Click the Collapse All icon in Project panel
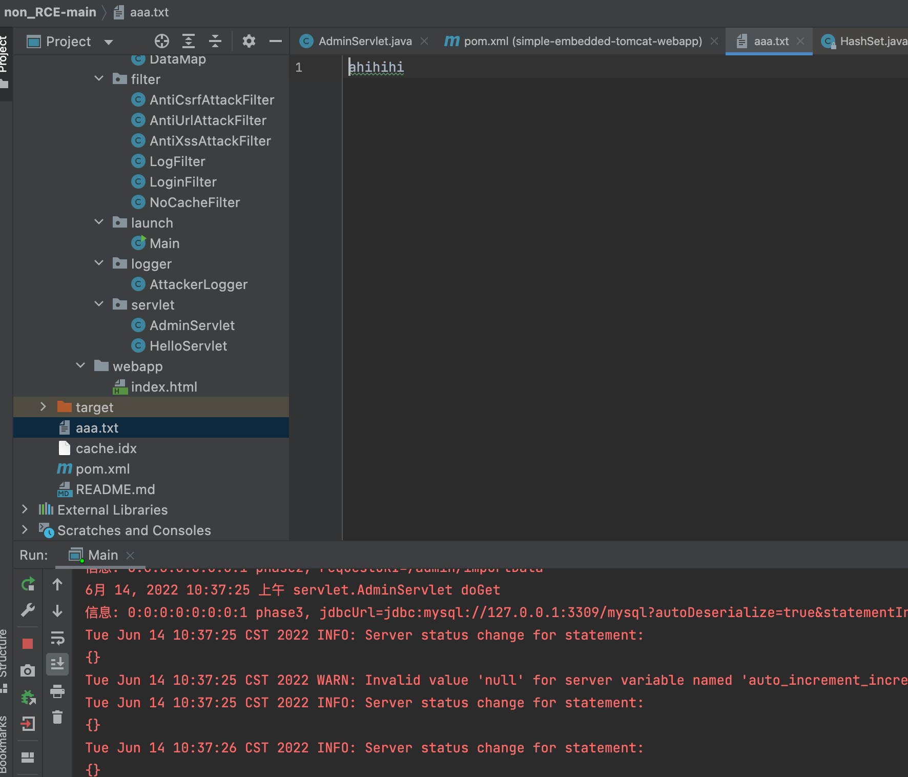The image size is (908, 777). [x=215, y=41]
